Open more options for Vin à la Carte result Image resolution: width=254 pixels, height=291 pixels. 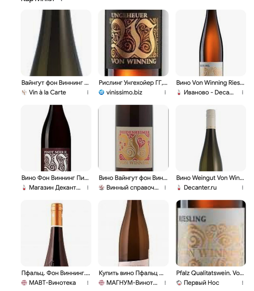coord(88,92)
